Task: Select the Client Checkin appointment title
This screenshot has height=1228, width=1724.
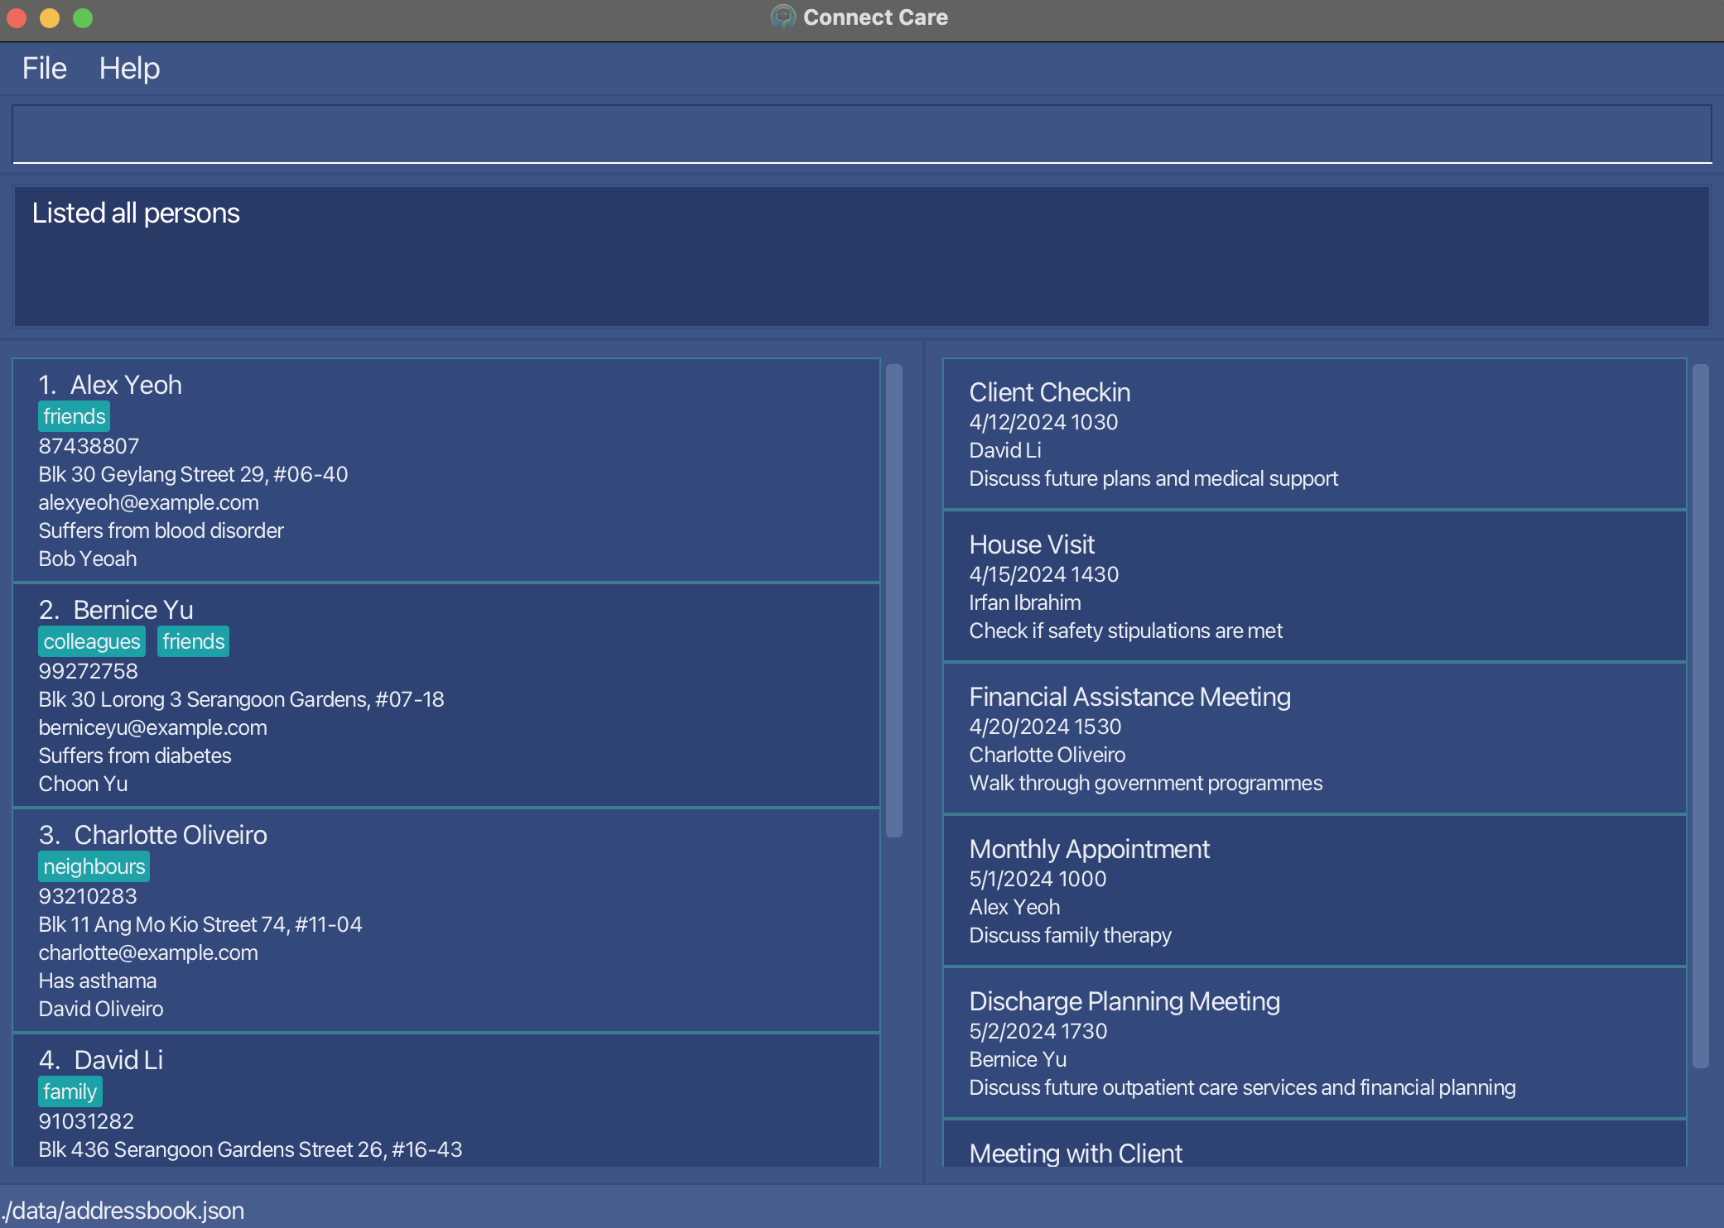Action: [x=1050, y=393]
